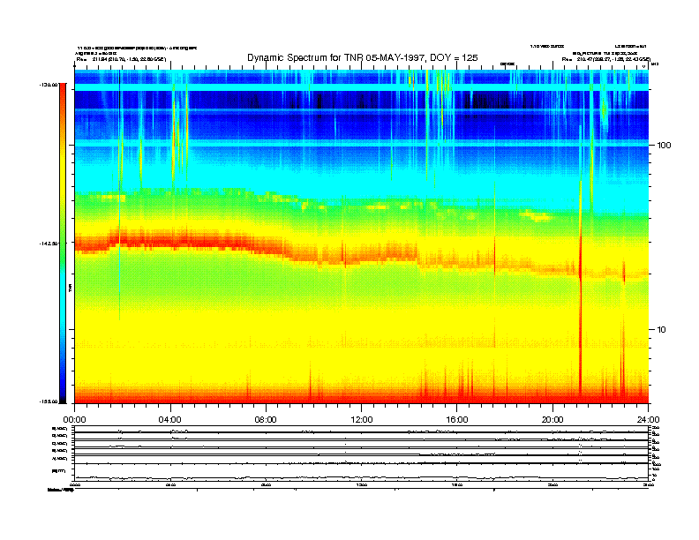Click the 20:00 time axis label

pos(552,420)
